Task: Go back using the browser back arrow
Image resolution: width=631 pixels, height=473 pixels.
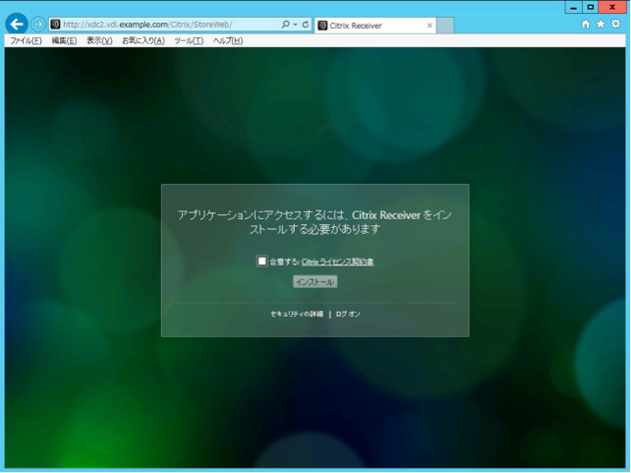Action: click(17, 25)
